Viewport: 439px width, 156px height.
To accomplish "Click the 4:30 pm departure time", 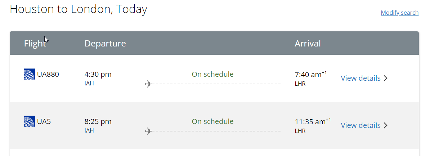I will (98, 75).
